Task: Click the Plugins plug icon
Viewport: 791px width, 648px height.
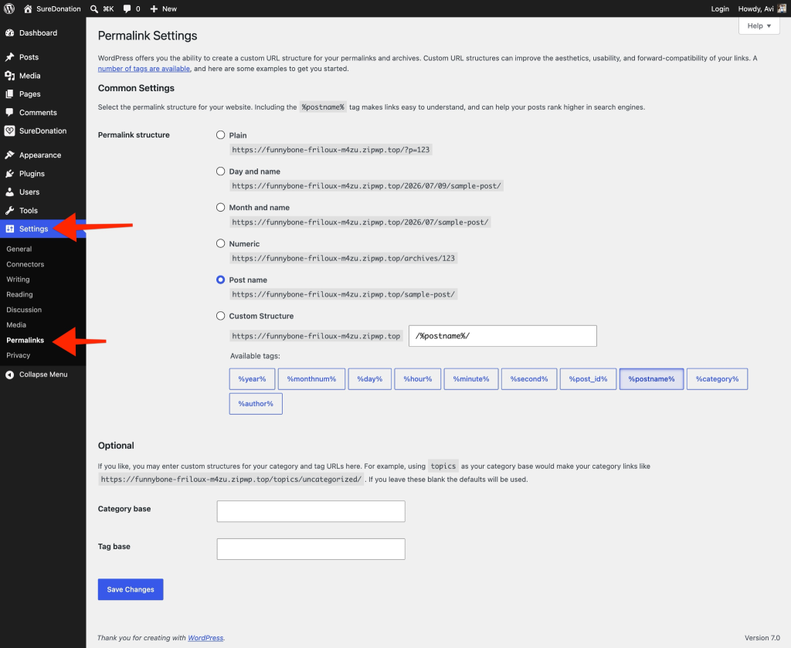Action: point(9,174)
